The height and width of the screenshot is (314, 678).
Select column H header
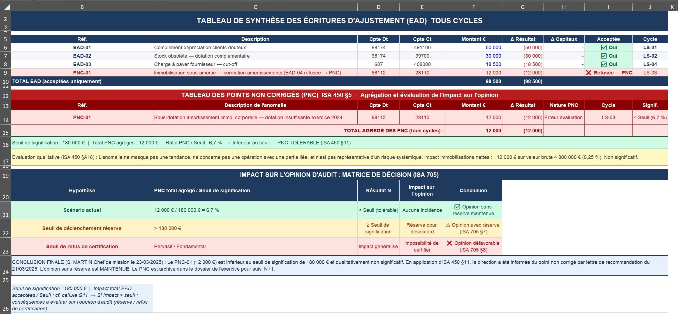pyautogui.click(x=564, y=7)
